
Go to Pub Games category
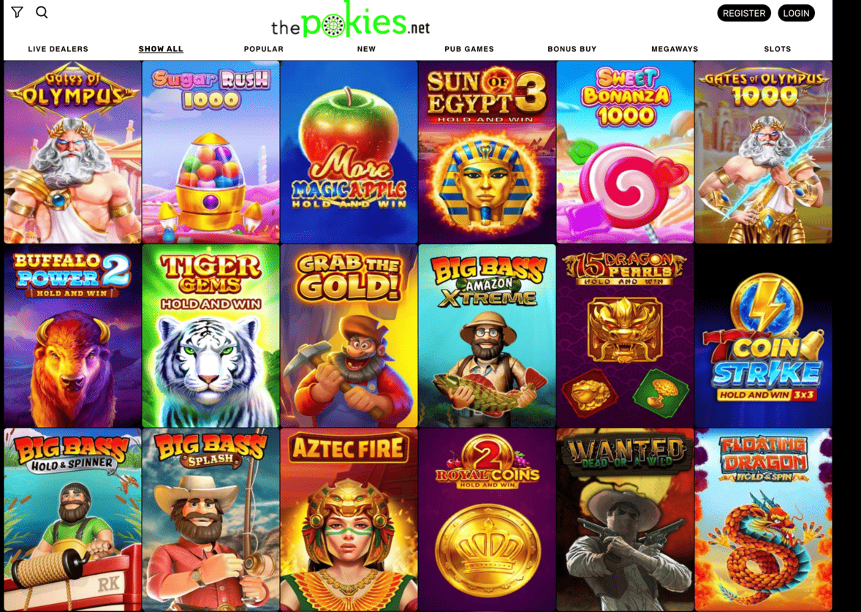click(469, 49)
